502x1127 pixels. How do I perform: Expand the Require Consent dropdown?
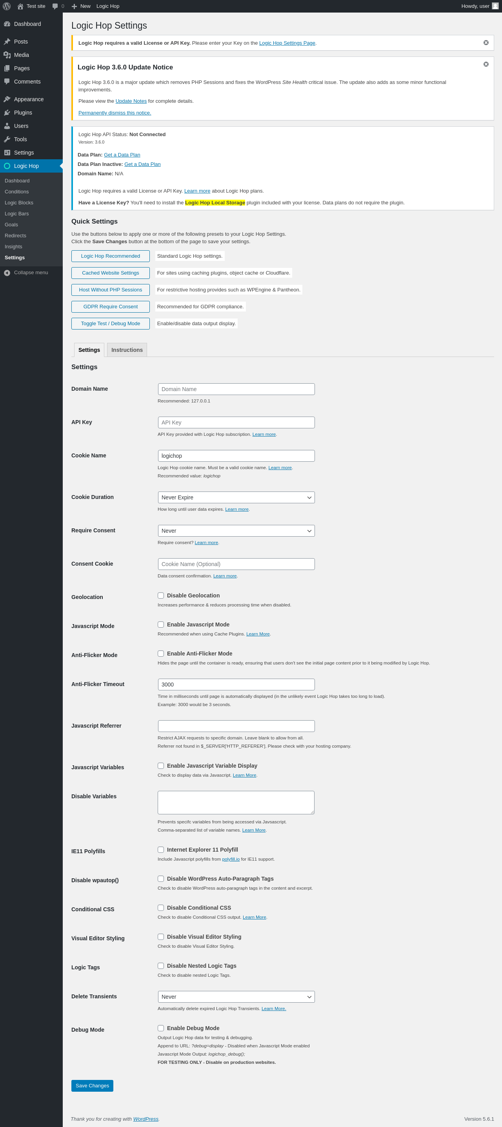pos(236,530)
